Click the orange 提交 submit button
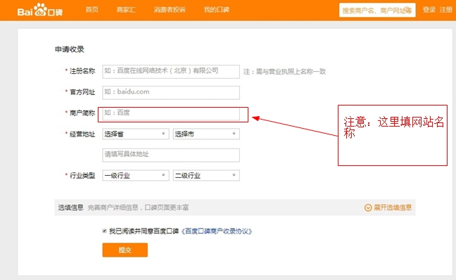The width and height of the screenshot is (456, 280). pos(125,250)
